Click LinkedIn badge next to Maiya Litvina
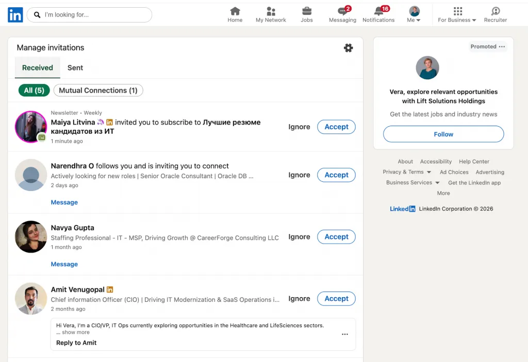 pos(109,122)
